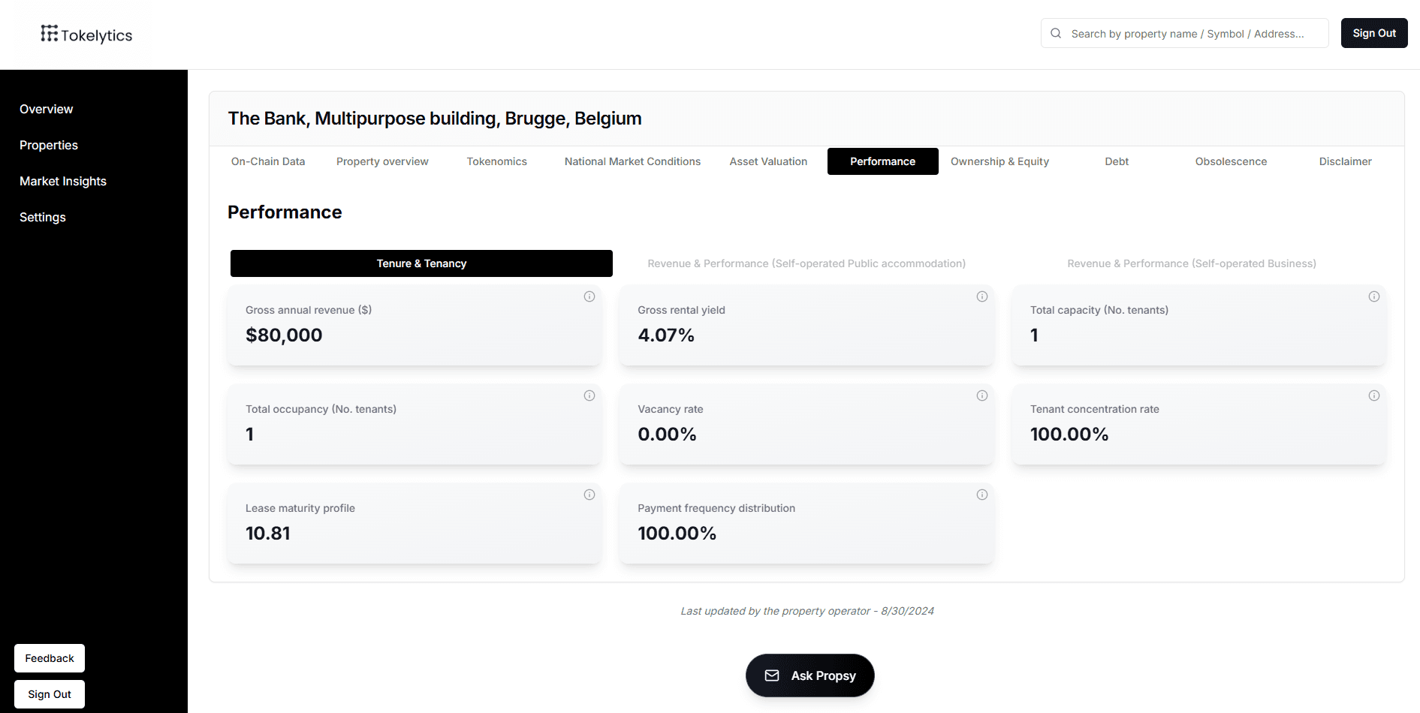Click info icon on Gross annual revenue card

coord(589,296)
